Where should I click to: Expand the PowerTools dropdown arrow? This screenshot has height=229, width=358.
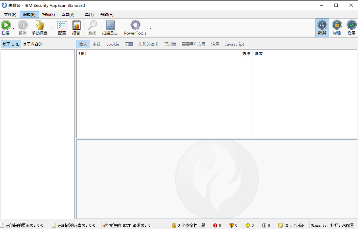pyautogui.click(x=151, y=28)
